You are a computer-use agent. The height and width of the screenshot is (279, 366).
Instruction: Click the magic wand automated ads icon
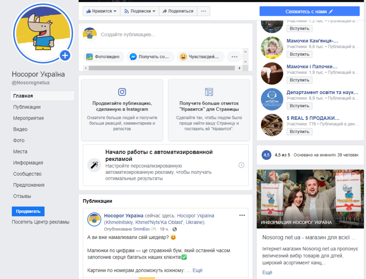click(x=94, y=165)
